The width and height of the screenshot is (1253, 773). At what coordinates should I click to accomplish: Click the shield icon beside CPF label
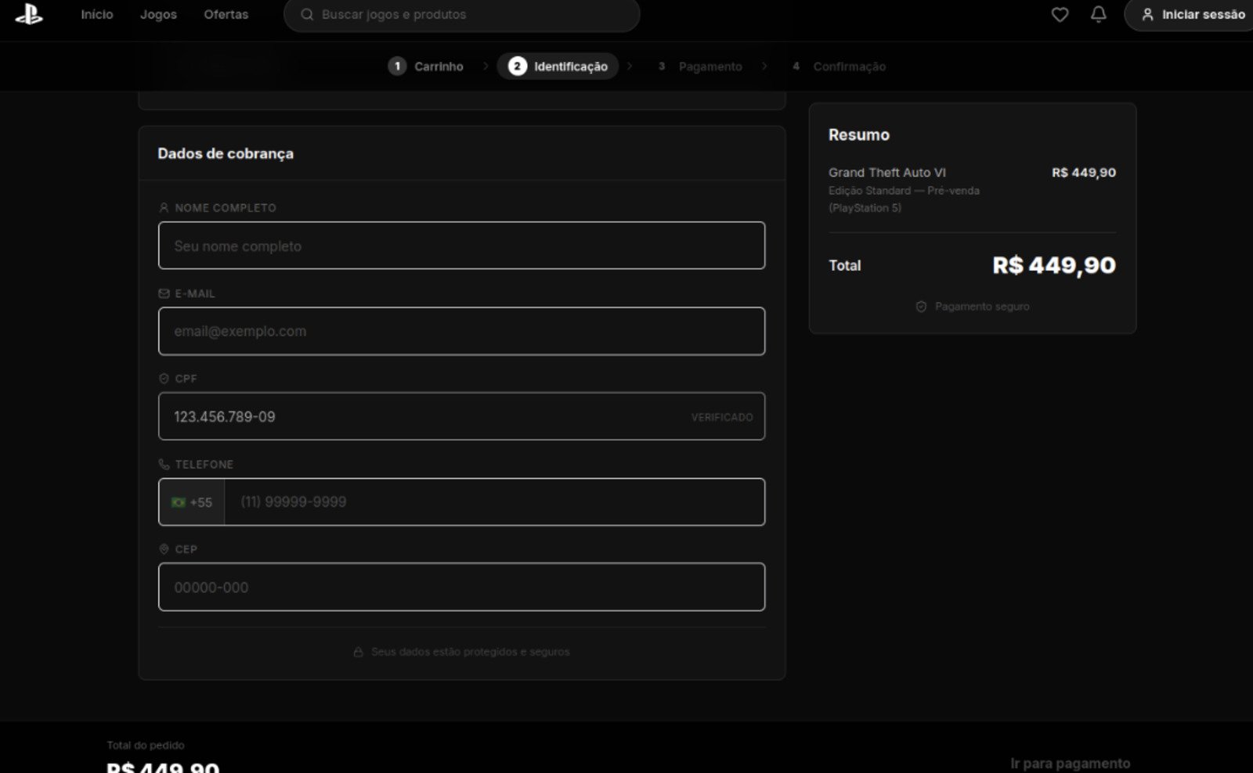(x=164, y=379)
